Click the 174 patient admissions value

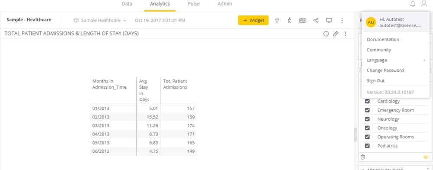click(191, 125)
